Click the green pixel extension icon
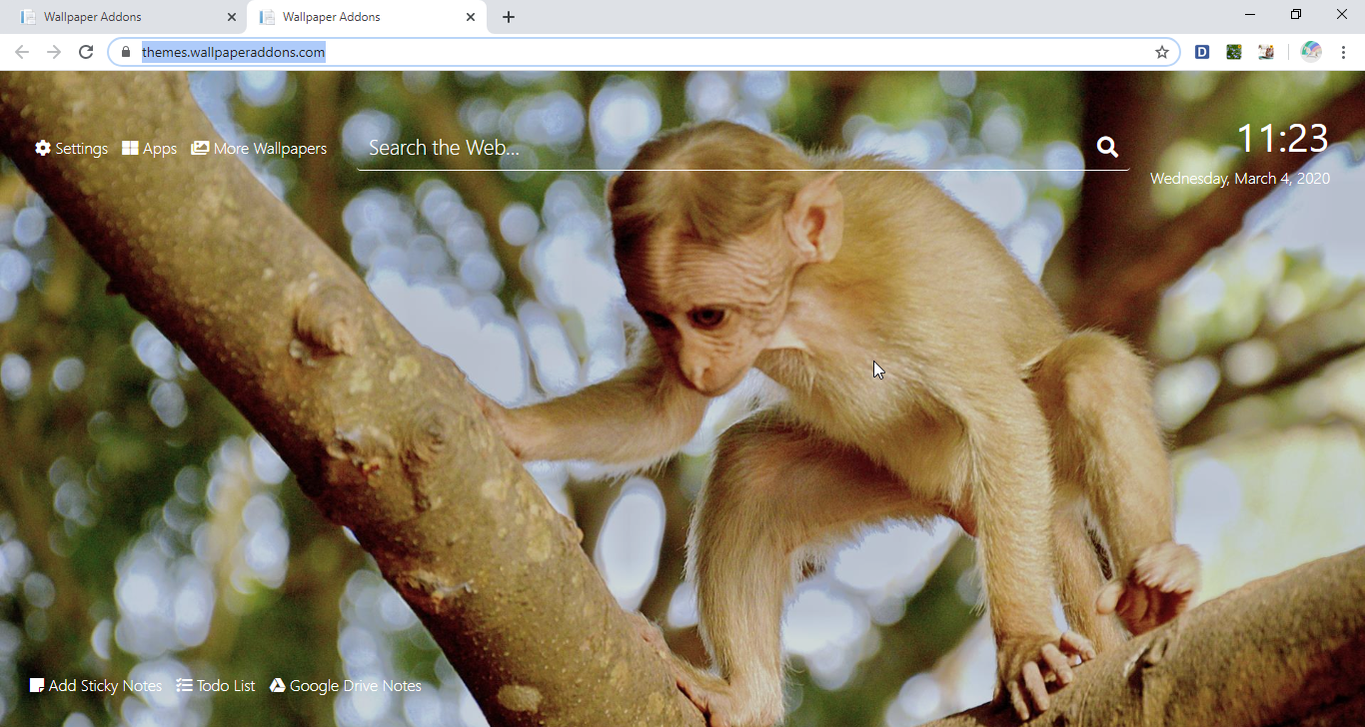 [1234, 52]
